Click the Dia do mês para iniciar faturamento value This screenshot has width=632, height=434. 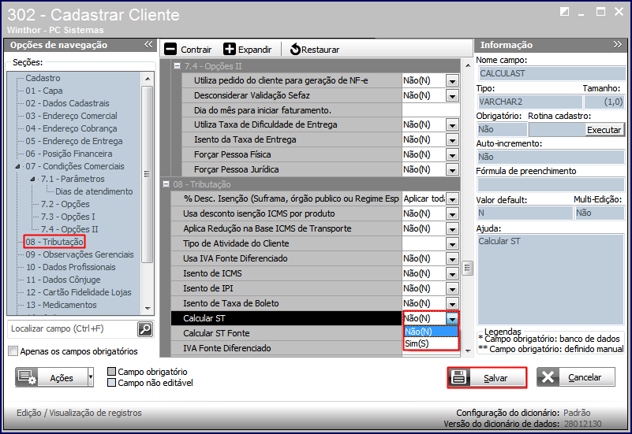point(431,110)
